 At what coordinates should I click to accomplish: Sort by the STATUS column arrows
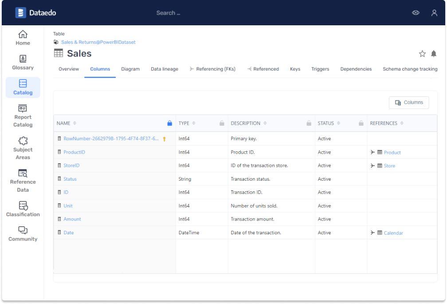coord(338,123)
